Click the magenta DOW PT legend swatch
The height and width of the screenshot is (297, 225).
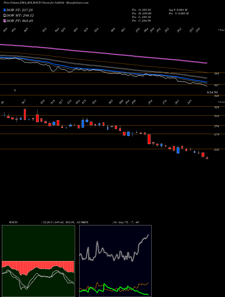click(4, 21)
